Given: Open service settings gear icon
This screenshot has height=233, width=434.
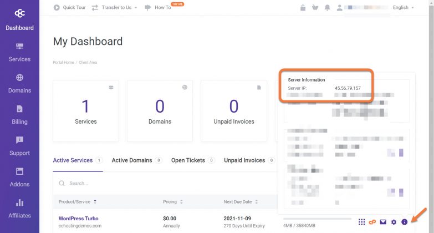Looking at the screenshot, I should tap(394, 222).
